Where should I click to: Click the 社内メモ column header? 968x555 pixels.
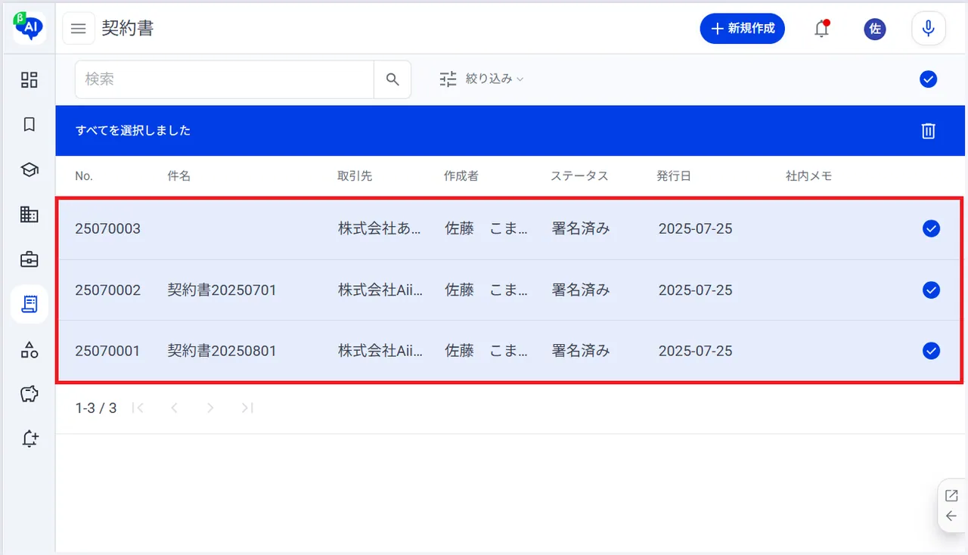(808, 176)
